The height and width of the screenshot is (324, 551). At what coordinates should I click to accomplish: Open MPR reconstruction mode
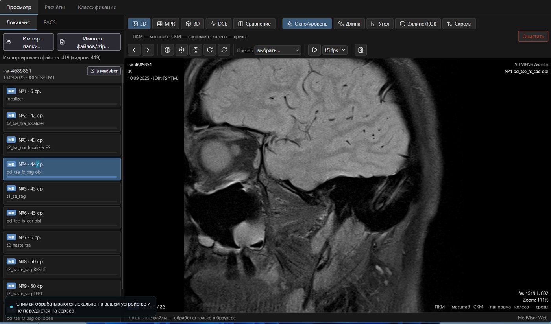(166, 24)
